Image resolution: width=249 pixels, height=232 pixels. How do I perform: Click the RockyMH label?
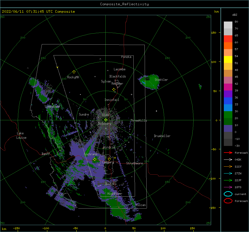point(73,77)
